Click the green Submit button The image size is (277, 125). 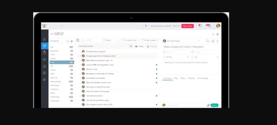point(214,105)
